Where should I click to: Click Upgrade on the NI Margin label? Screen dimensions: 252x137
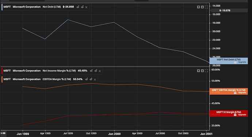[x=242, y=115]
